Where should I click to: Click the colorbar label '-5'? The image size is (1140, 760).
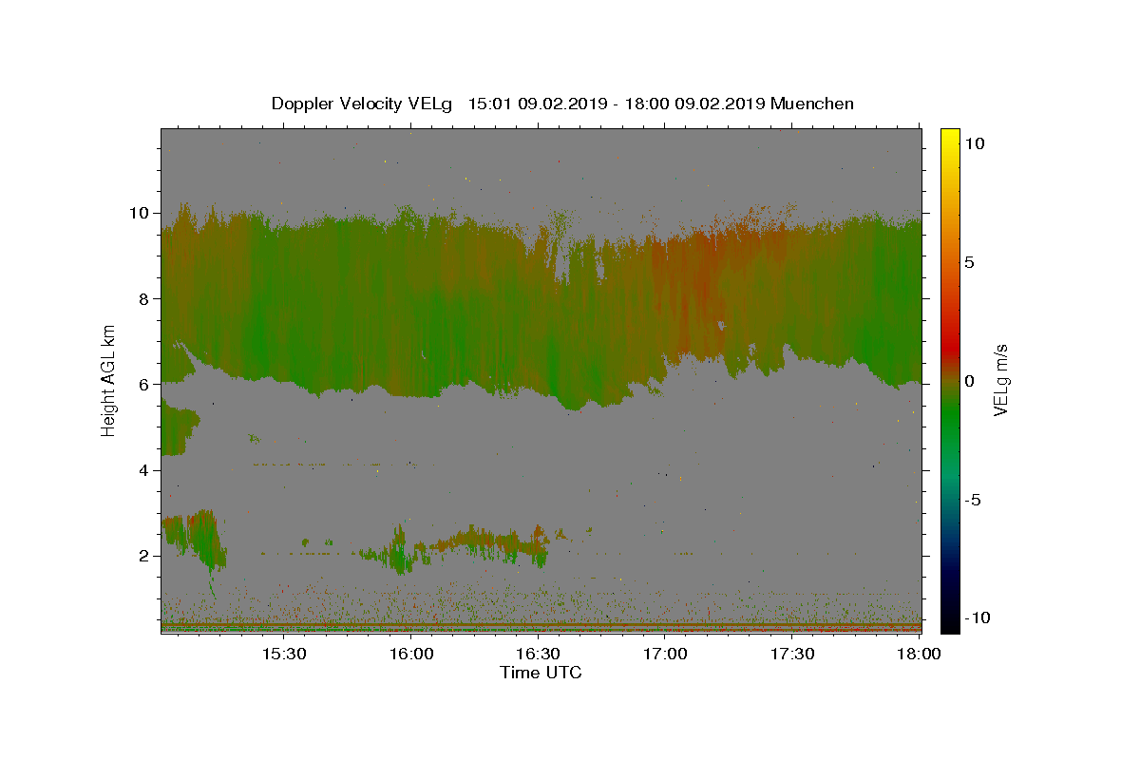[x=972, y=500]
